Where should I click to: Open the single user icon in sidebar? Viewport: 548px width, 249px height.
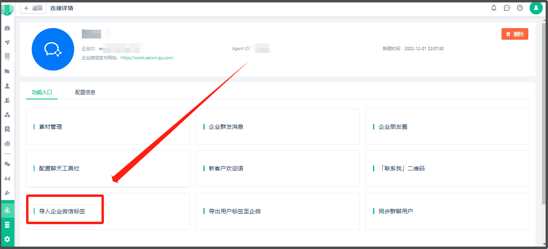[7, 86]
